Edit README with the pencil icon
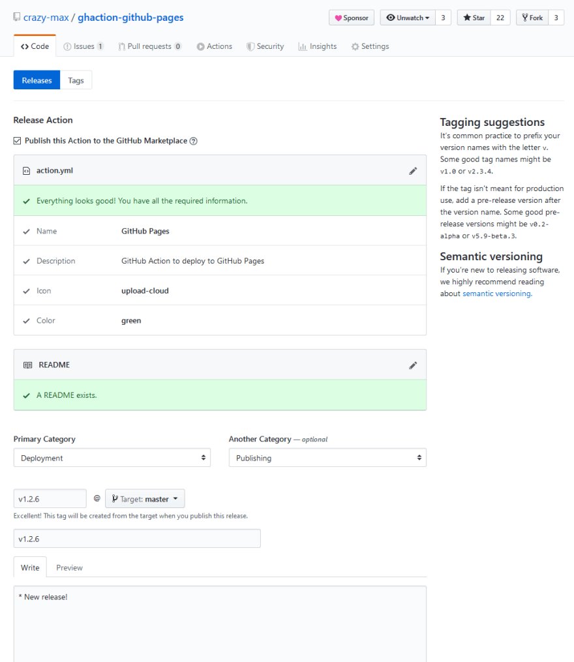574x662 pixels. coord(413,365)
